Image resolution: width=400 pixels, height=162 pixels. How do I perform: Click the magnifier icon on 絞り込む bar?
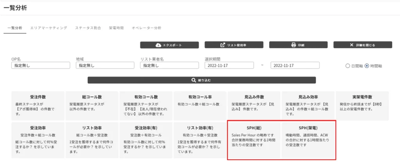click(x=193, y=80)
